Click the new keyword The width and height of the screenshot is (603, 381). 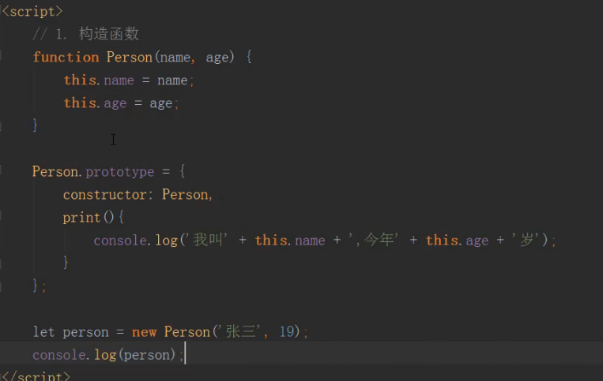[x=144, y=331]
